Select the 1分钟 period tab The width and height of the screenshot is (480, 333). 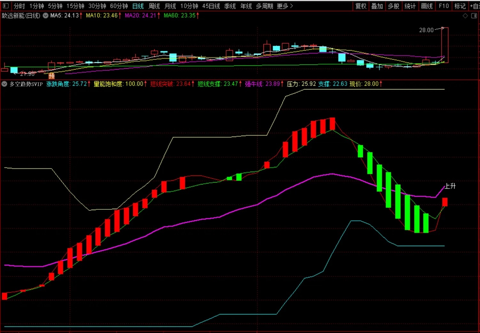[36, 6]
